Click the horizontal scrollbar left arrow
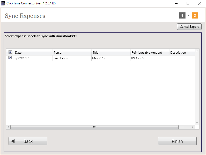This screenshot has width=206, height=155. [x=8, y=127]
